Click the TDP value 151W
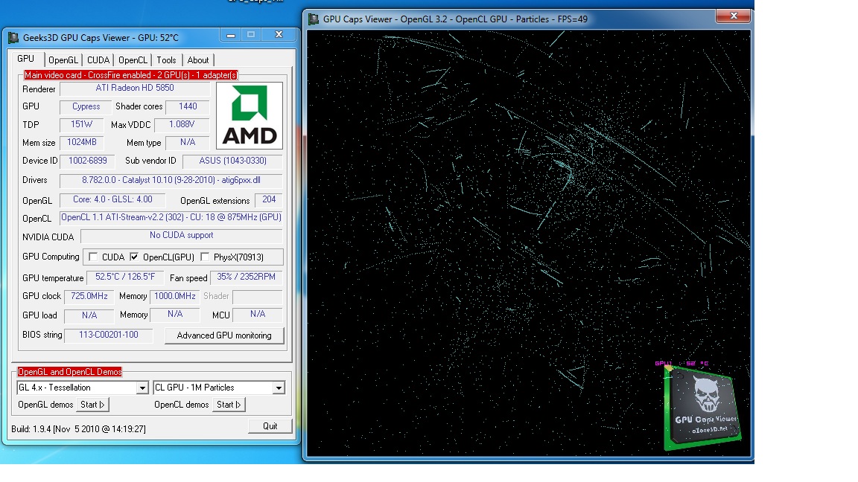Image resolution: width=858 pixels, height=482 pixels. (81, 125)
